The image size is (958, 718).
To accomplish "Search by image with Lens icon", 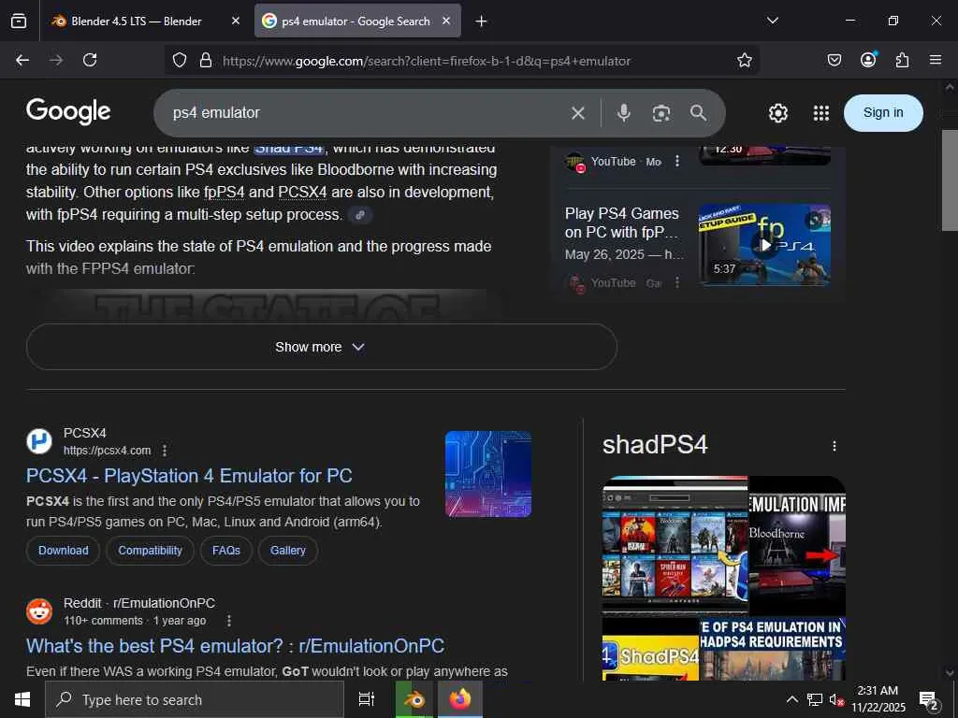I will [661, 113].
